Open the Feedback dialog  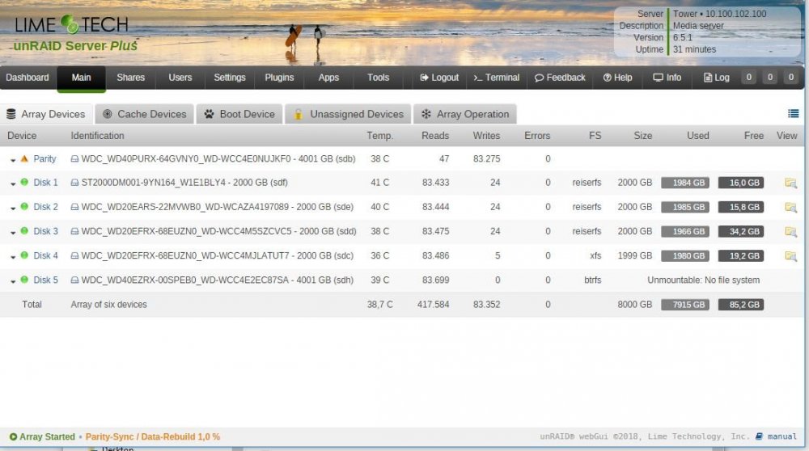point(560,78)
